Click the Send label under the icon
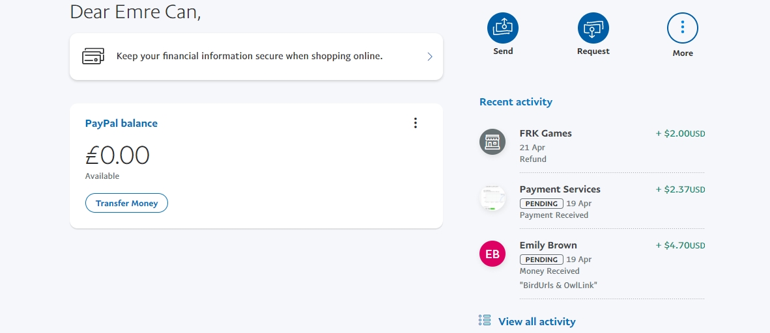 (503, 51)
